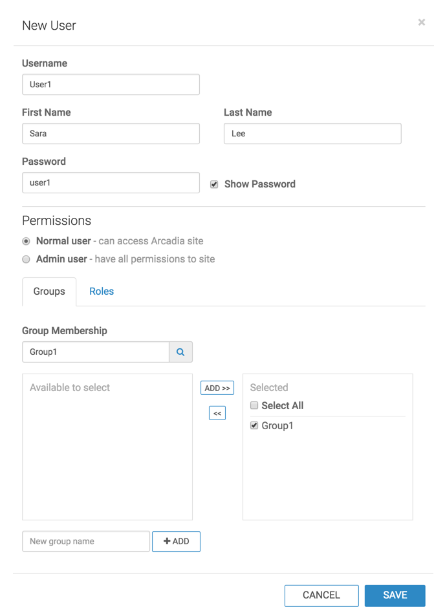This screenshot has width=434, height=616.
Task: Switch to the Groups tab
Action: [x=49, y=292]
